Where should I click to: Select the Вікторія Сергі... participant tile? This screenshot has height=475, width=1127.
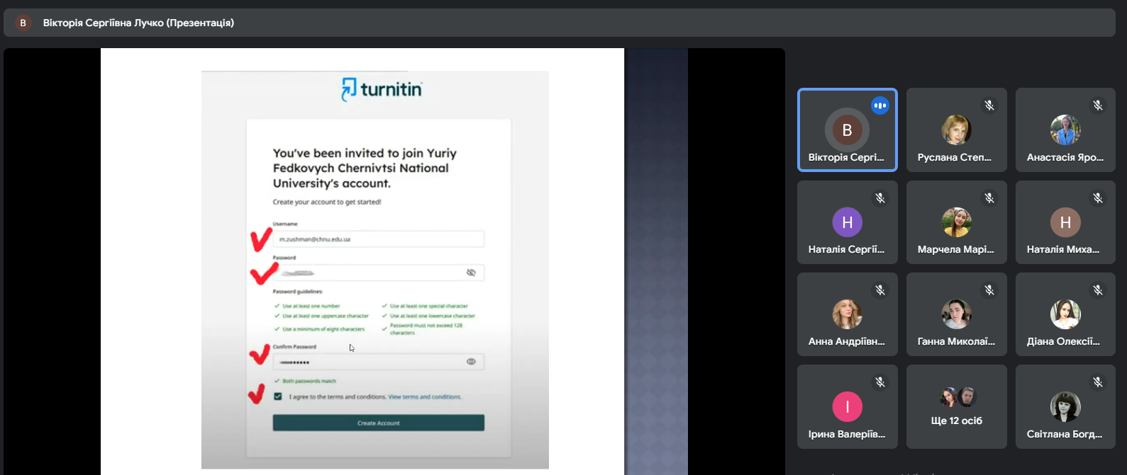click(x=847, y=130)
